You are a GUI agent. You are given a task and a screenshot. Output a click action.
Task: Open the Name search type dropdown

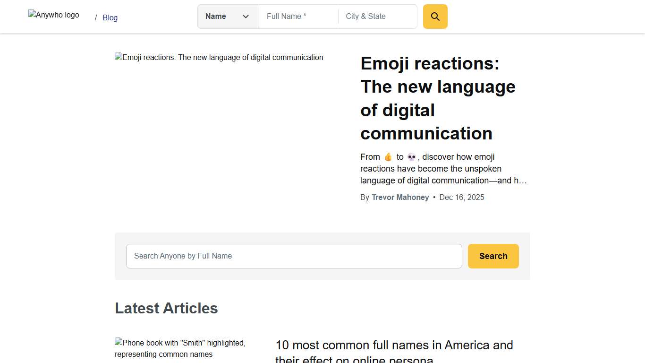(228, 17)
